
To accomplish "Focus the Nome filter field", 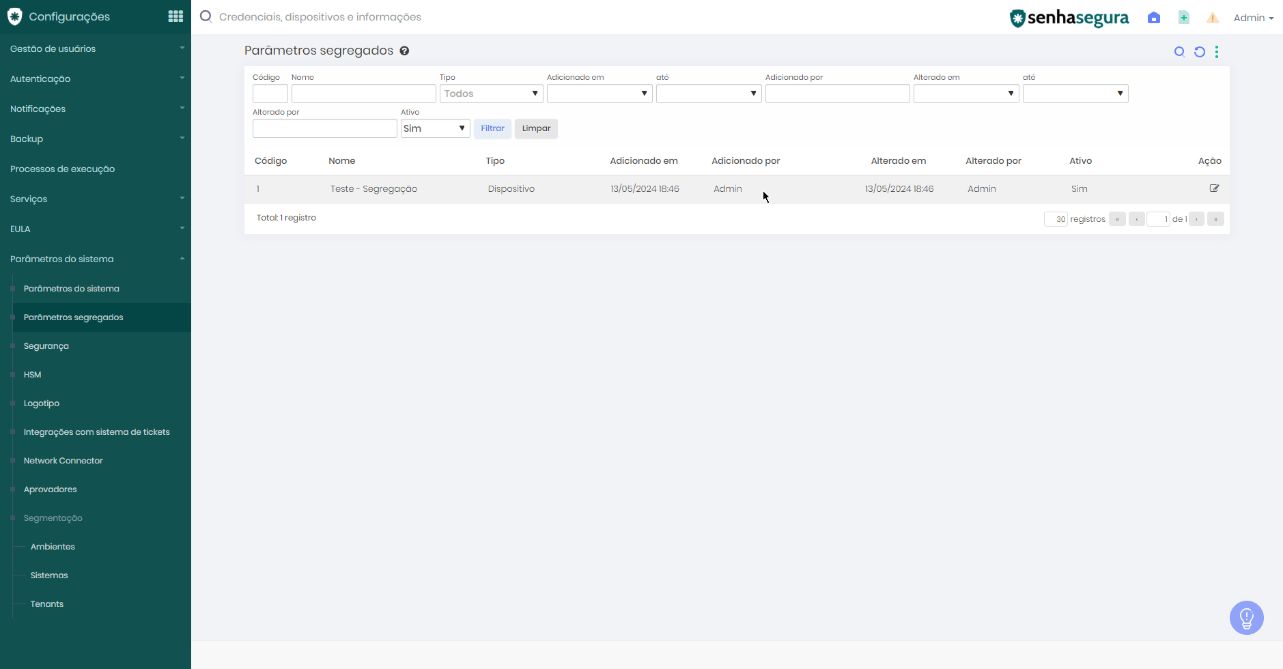I will (364, 94).
